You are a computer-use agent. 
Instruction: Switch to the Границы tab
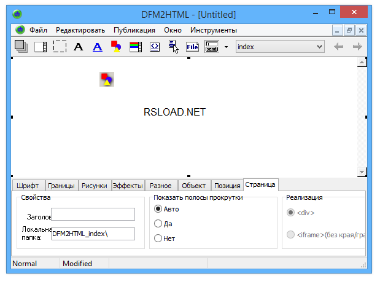coord(61,186)
